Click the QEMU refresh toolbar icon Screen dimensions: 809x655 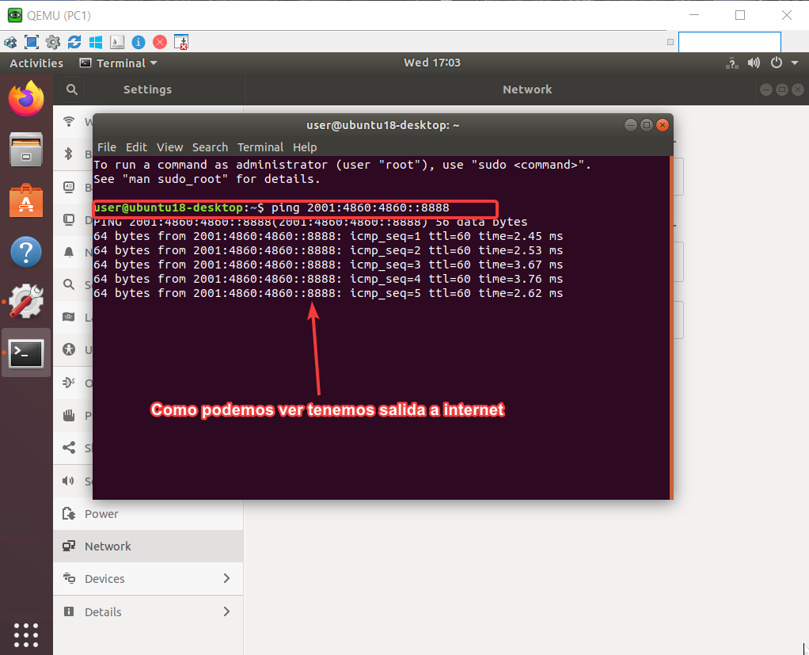(74, 41)
